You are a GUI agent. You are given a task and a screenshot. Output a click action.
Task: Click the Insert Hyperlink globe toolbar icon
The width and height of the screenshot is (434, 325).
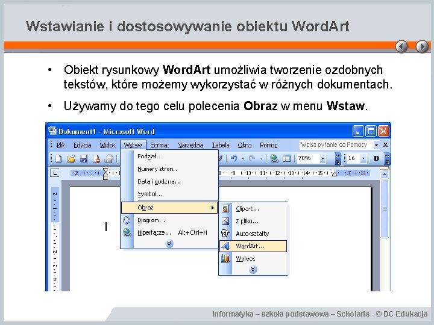coord(274,158)
